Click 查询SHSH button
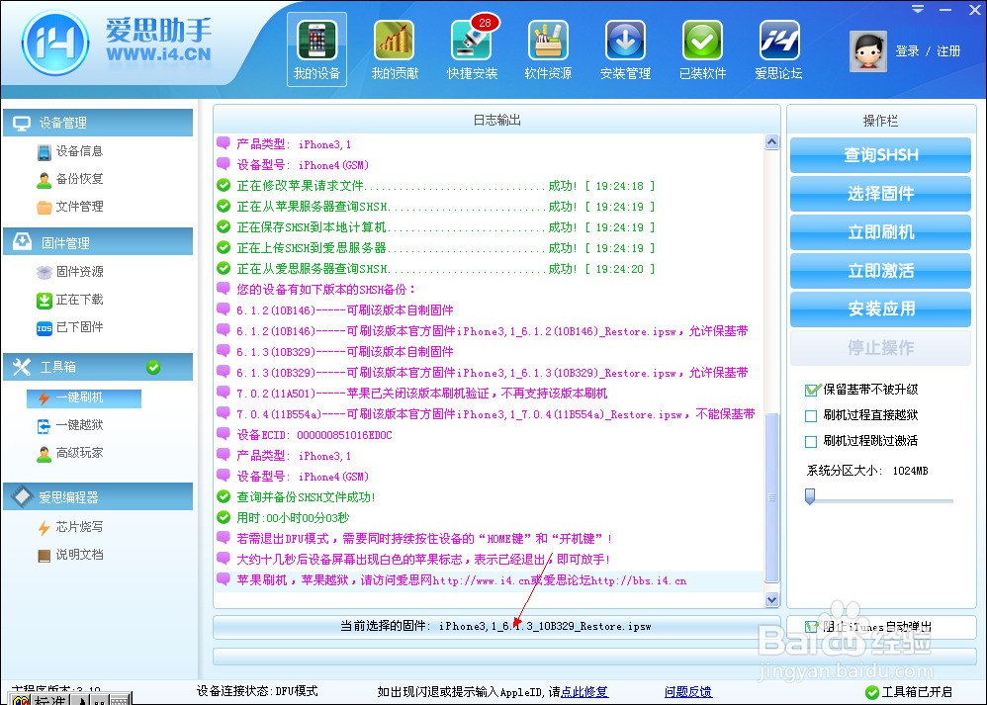Viewport: 987px width, 705px height. [x=880, y=155]
